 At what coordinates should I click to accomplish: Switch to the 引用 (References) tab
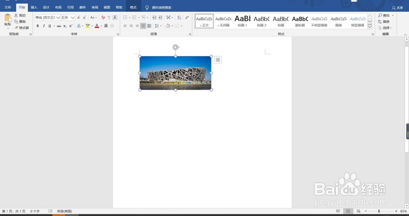click(70, 7)
